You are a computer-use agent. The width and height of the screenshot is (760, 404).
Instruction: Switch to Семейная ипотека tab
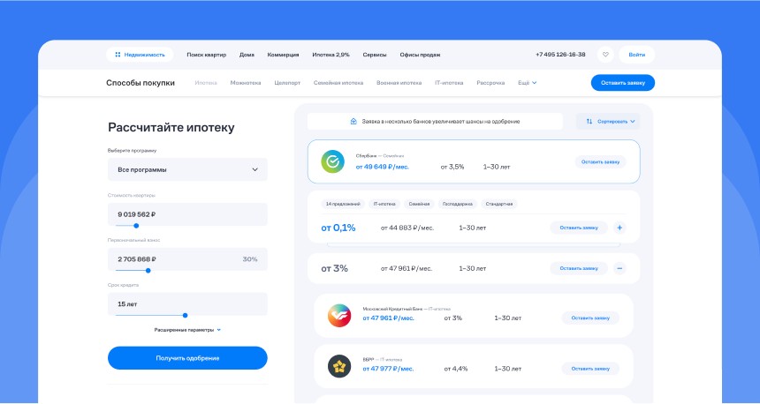(338, 83)
